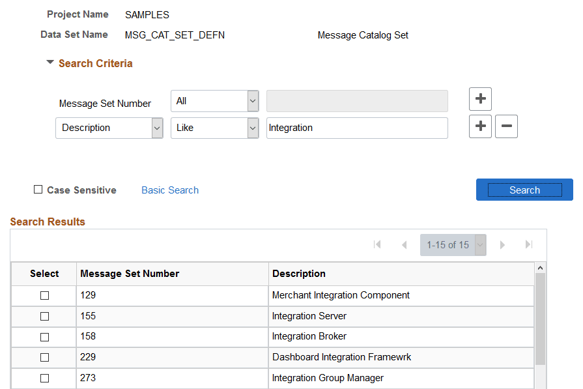
Task: Select the Integration Group Manager row
Action: pos(44,378)
